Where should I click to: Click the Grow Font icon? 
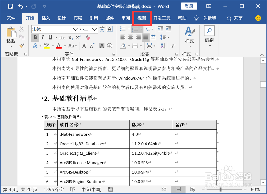[84, 46]
